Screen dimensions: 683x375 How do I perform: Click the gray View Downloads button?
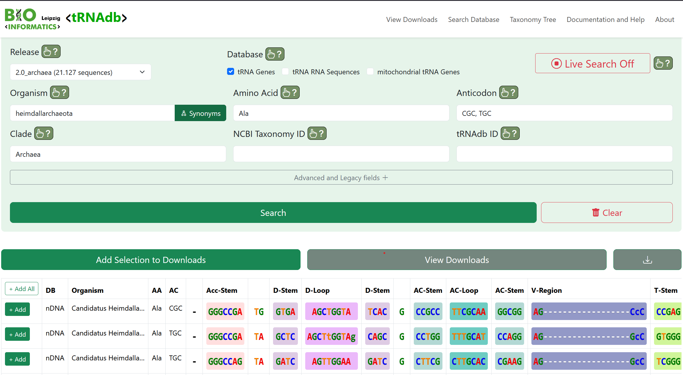click(x=457, y=260)
